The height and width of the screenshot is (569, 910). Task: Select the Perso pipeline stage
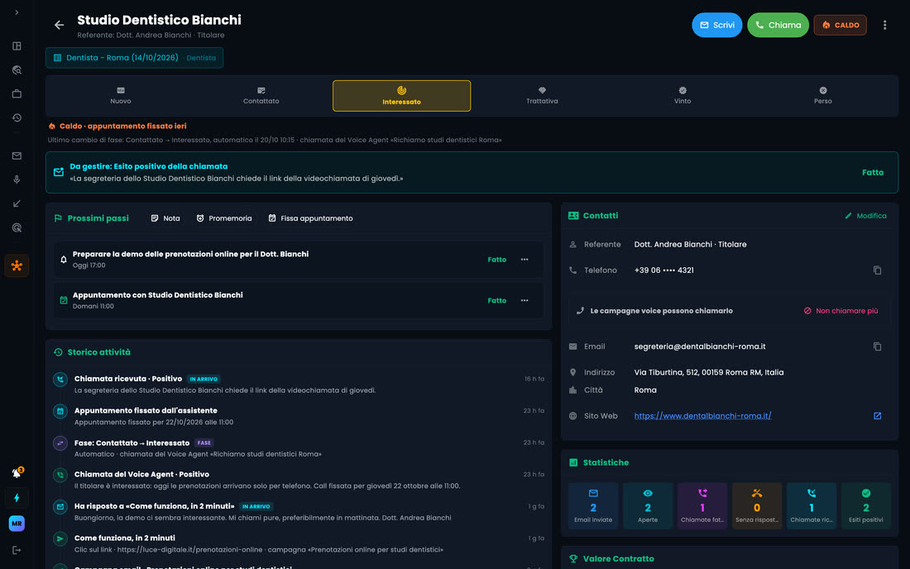click(x=823, y=96)
